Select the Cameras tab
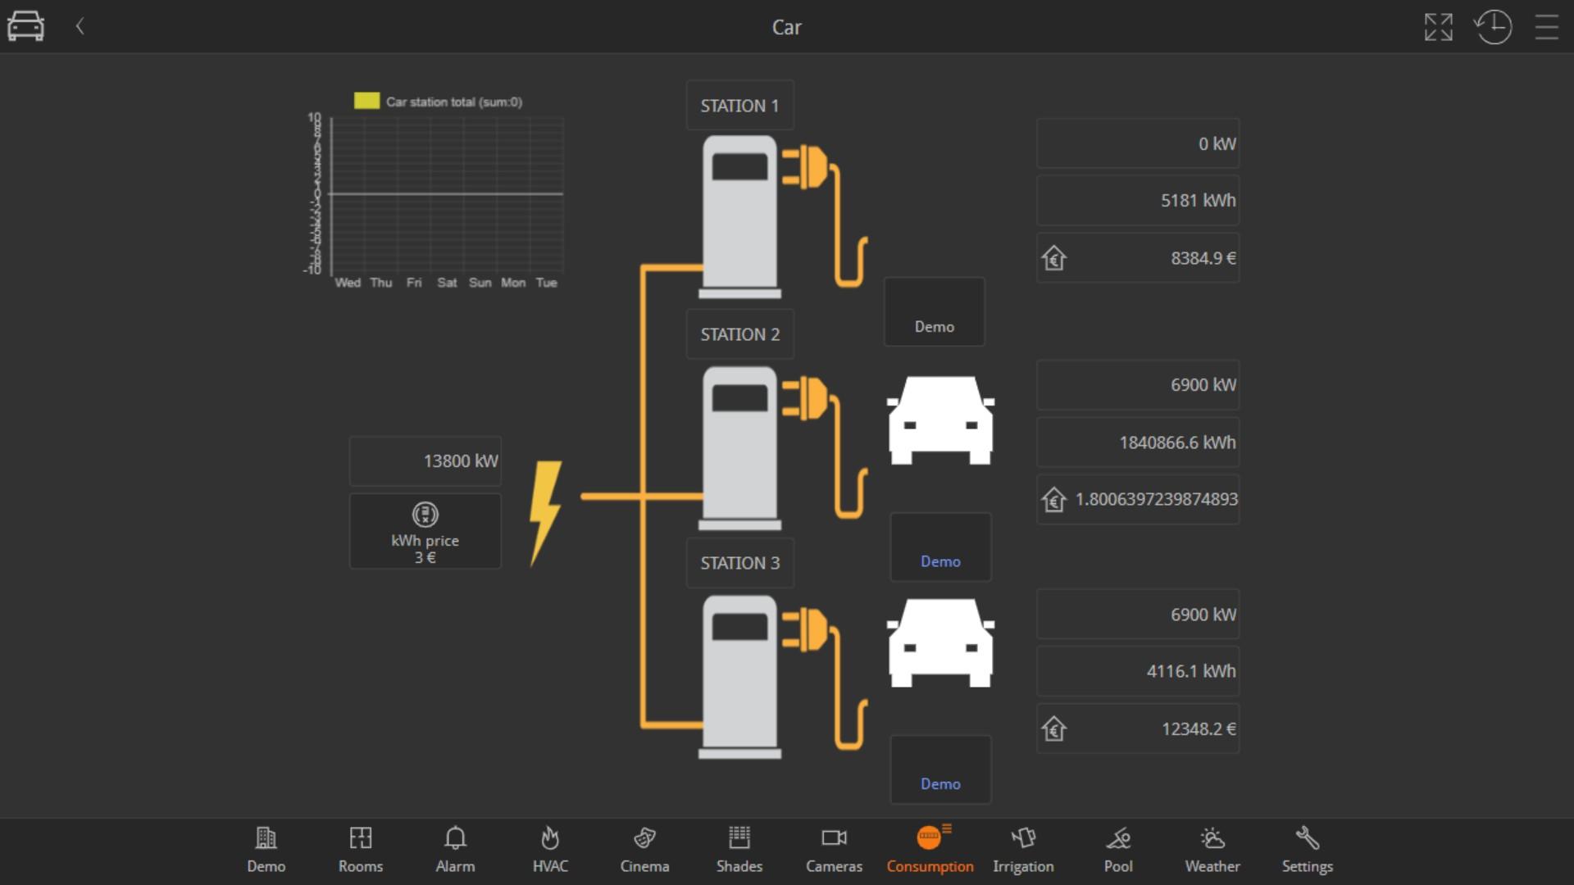The image size is (1574, 885). point(834,848)
